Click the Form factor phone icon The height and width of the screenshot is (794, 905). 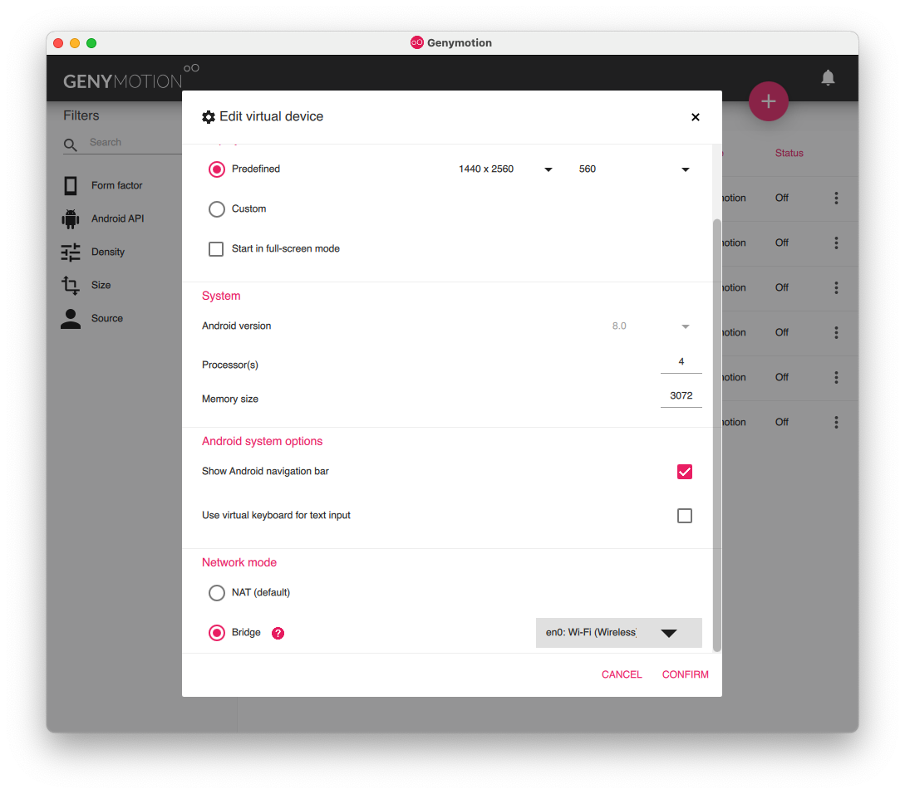(71, 186)
